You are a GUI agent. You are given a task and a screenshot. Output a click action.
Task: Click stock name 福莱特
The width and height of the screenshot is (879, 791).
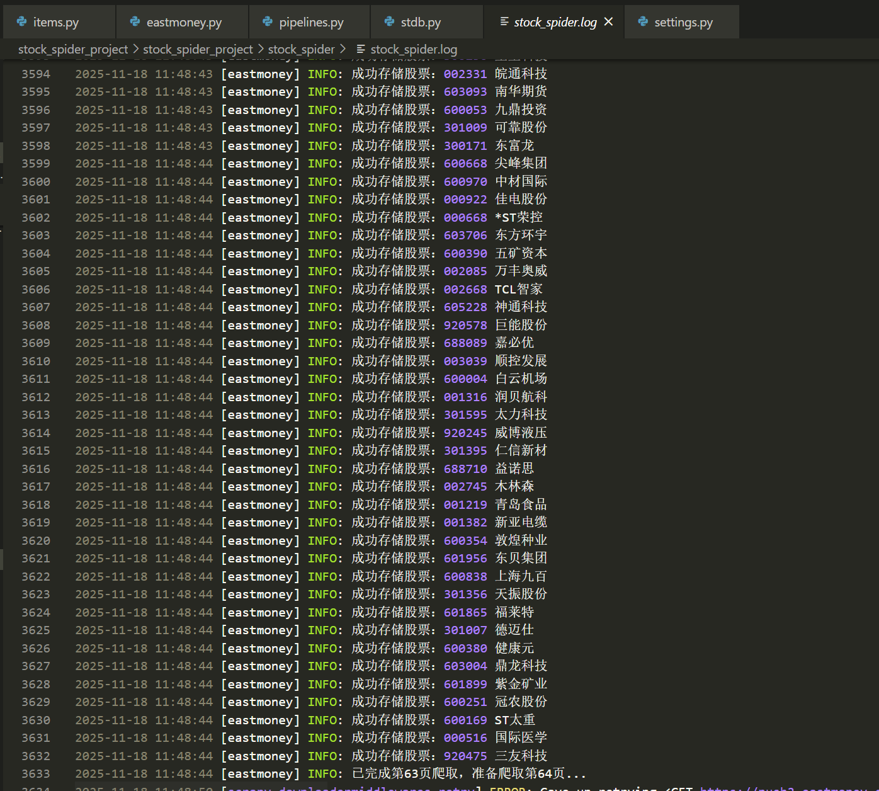514,613
